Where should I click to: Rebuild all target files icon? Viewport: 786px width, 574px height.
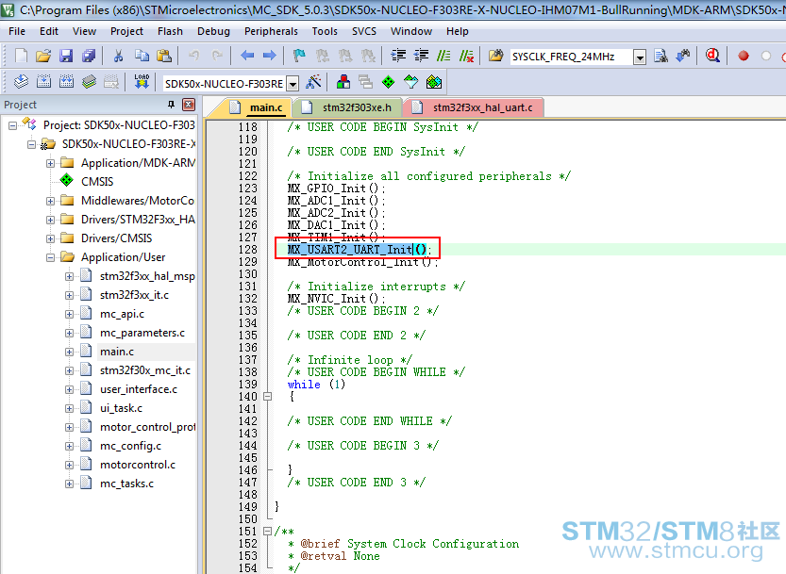(x=66, y=82)
